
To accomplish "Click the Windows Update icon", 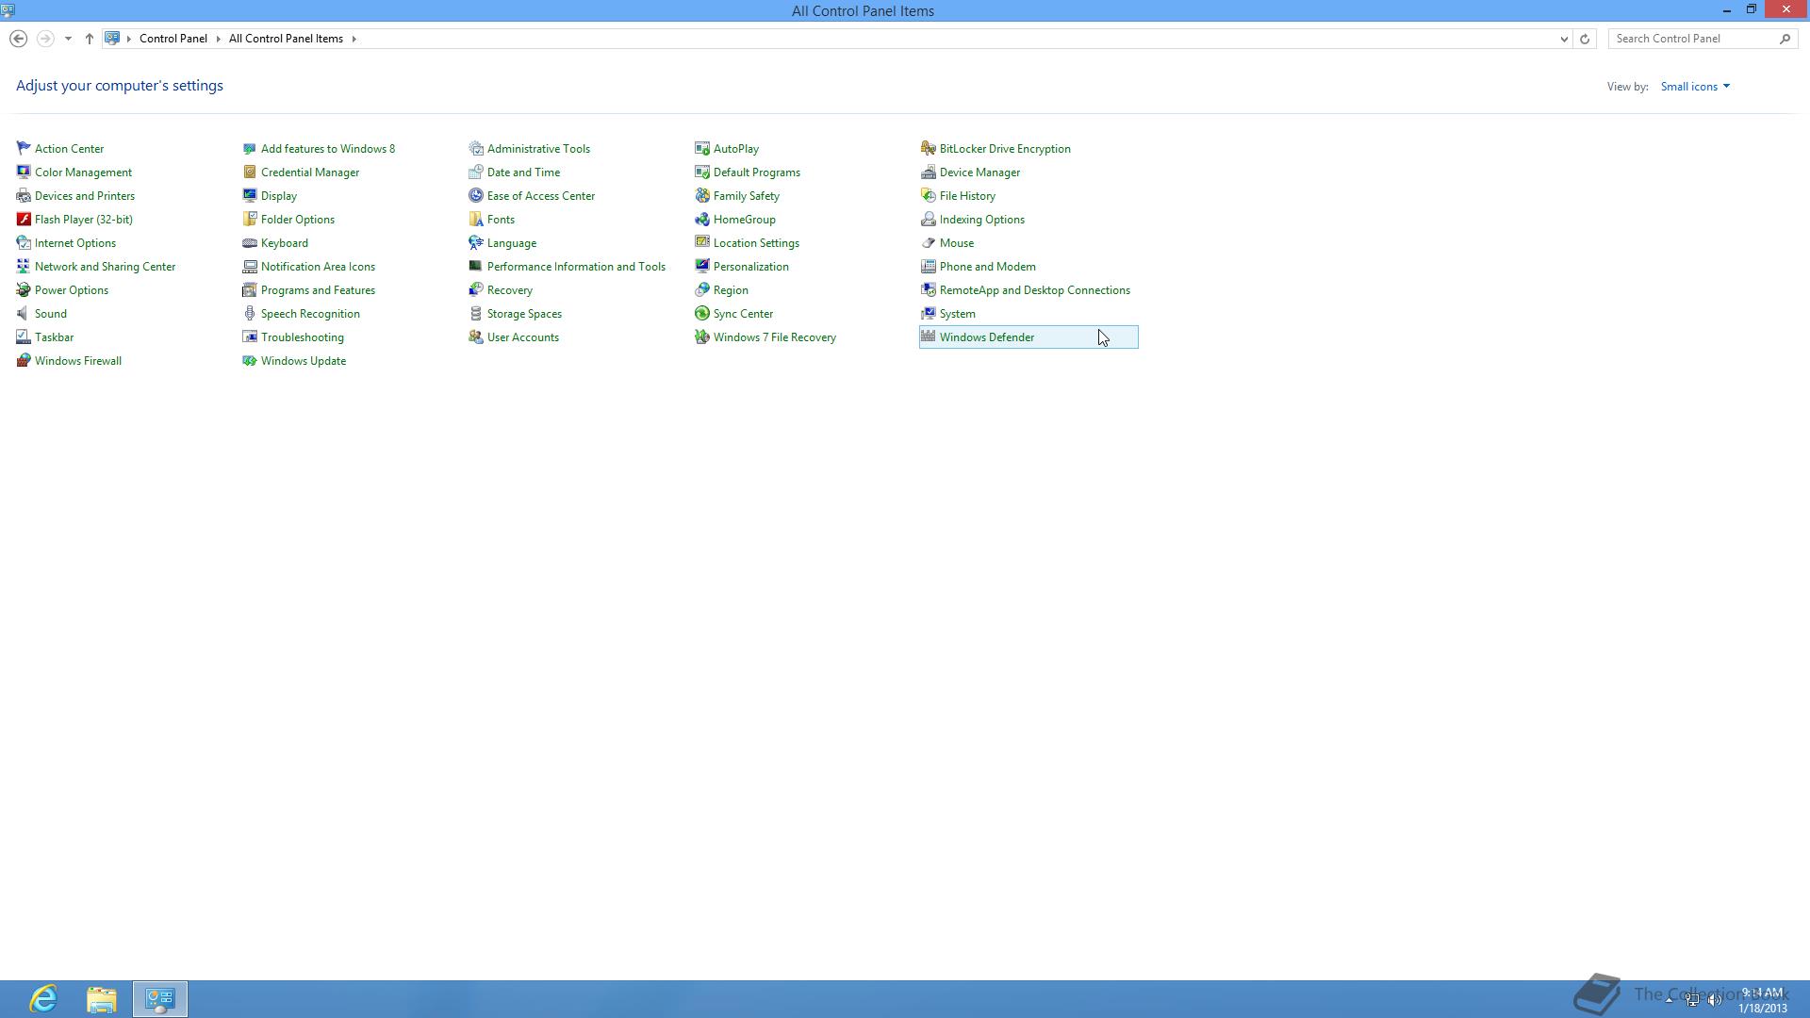I will point(250,360).
